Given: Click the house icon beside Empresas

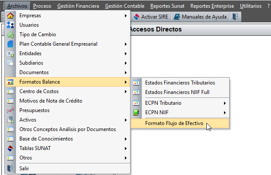Looking at the screenshot, I should click(x=10, y=16).
